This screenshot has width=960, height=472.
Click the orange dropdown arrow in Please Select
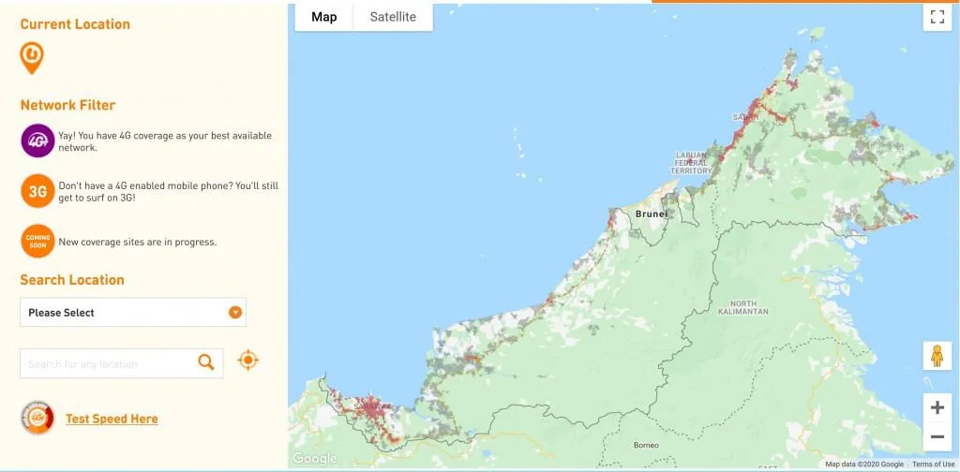[x=235, y=313]
